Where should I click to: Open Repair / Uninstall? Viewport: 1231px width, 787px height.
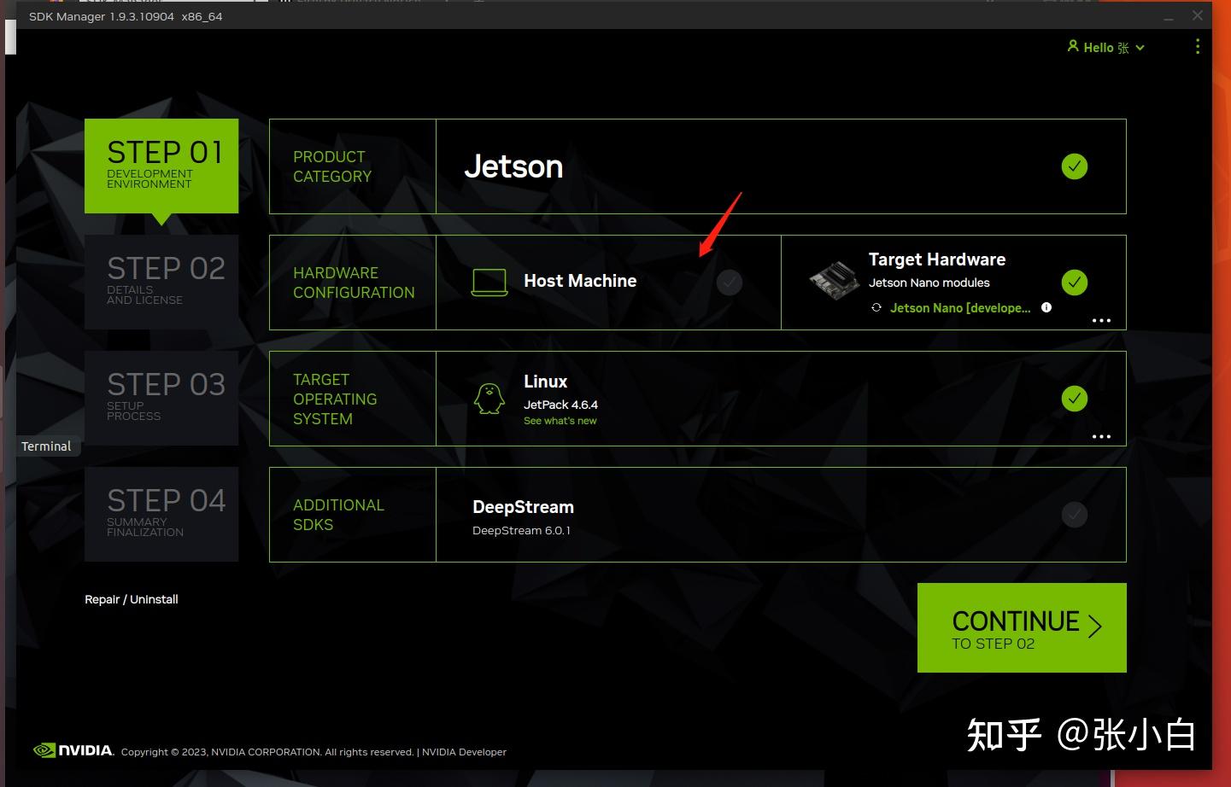(131, 598)
